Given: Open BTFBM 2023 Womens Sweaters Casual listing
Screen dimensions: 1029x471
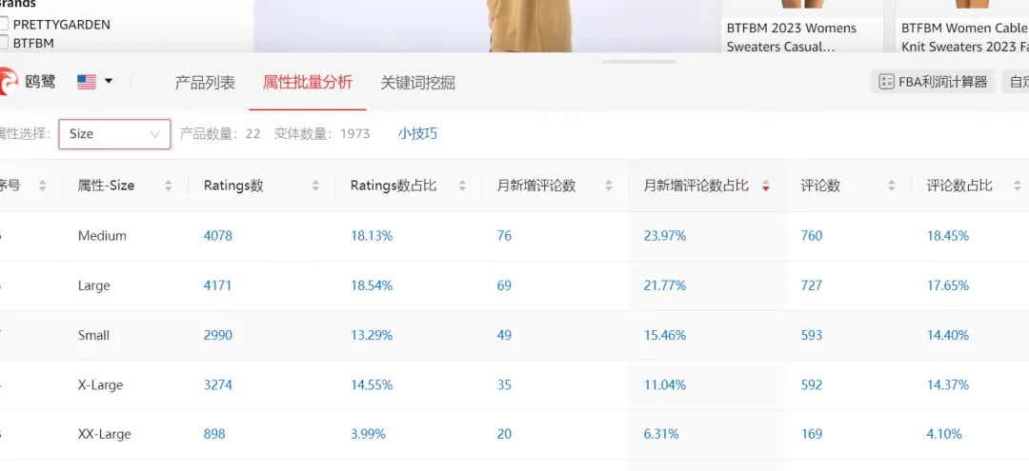Looking at the screenshot, I should click(x=792, y=37).
